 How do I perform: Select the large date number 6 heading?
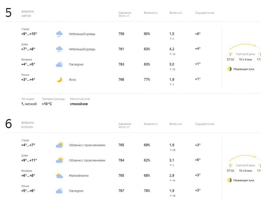point(9,124)
